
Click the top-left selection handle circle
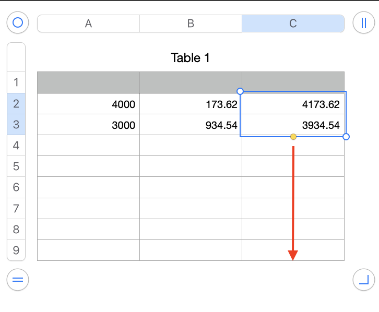tap(240, 91)
